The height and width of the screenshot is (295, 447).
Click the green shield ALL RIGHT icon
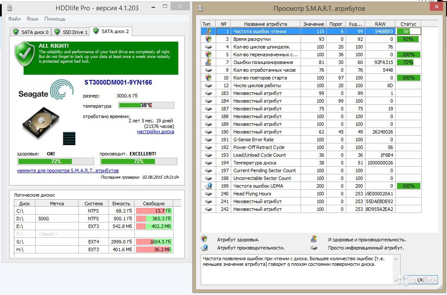click(x=25, y=54)
